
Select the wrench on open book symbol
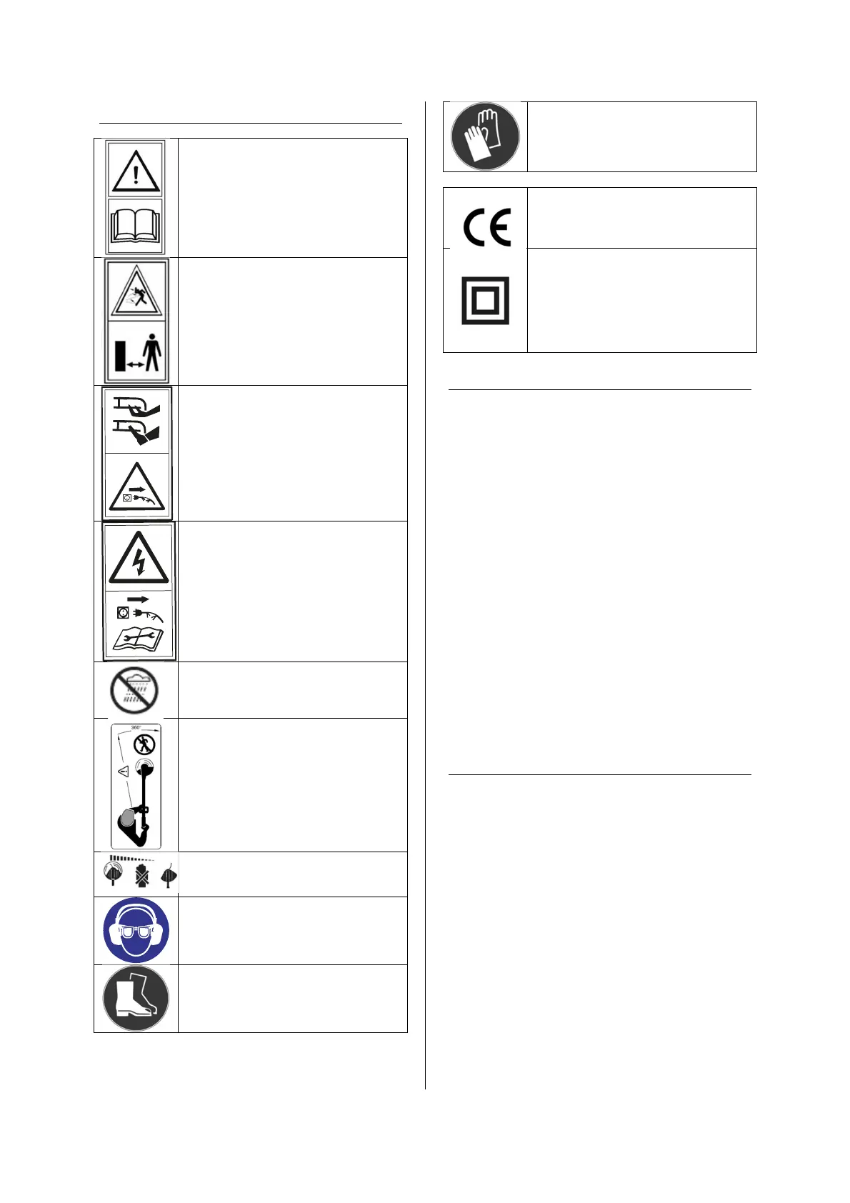139,637
